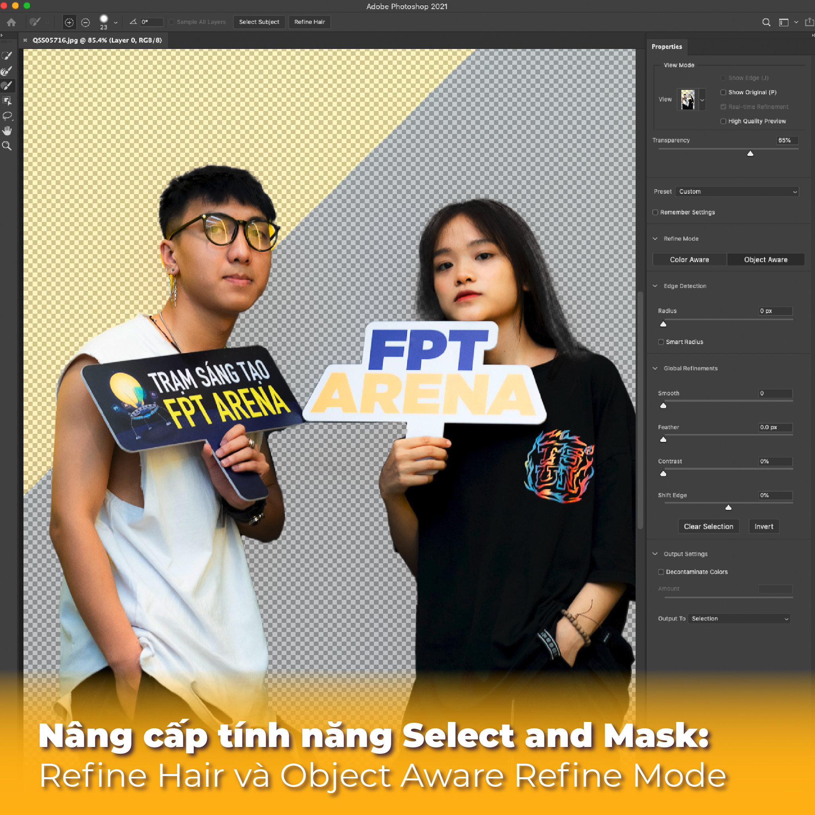This screenshot has width=815, height=815.
Task: Enable Smart Radius checkbox
Action: 661,342
